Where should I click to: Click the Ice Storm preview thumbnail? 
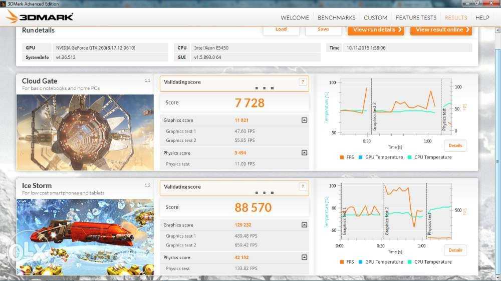click(85, 237)
